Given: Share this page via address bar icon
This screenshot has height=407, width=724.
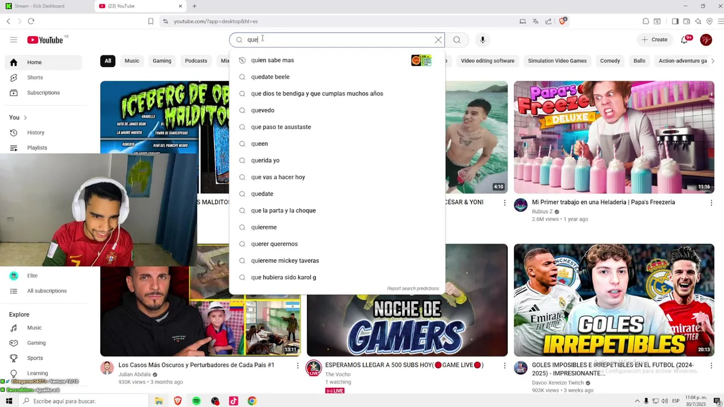Looking at the screenshot, I should point(548,21).
